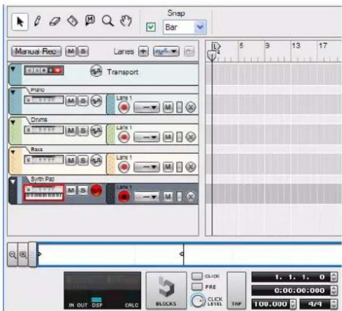Mute the Piano track
342x311 pixels.
tap(71, 101)
